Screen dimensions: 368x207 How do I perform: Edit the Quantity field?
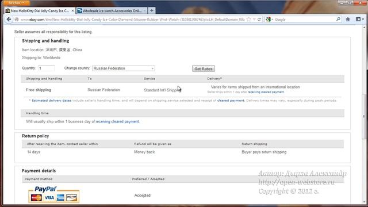tap(47, 68)
